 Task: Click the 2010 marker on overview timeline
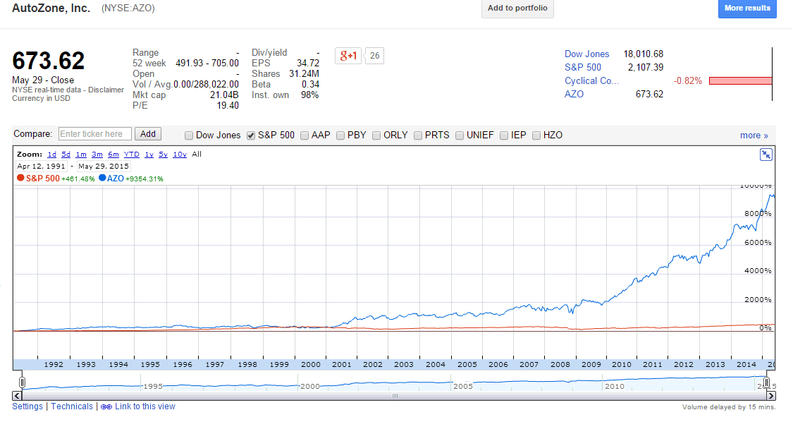pos(615,386)
